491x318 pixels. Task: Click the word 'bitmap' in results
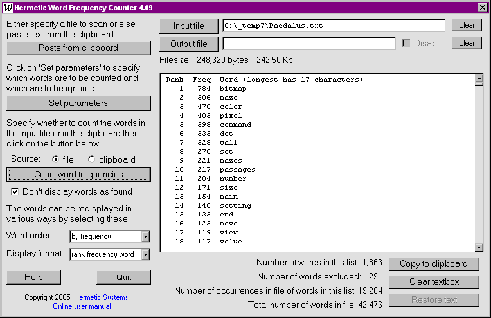[233, 89]
